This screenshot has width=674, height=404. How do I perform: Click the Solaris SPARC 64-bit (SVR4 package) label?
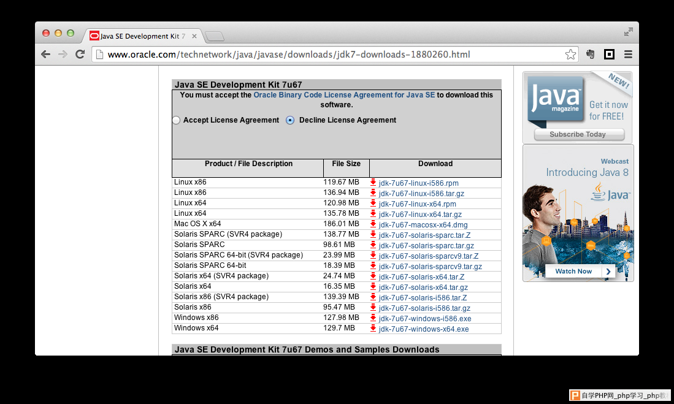pyautogui.click(x=239, y=255)
